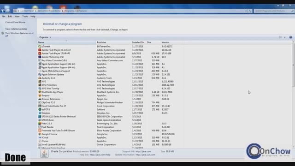Click the Fotor 2.0.3 icon

(40, 124)
